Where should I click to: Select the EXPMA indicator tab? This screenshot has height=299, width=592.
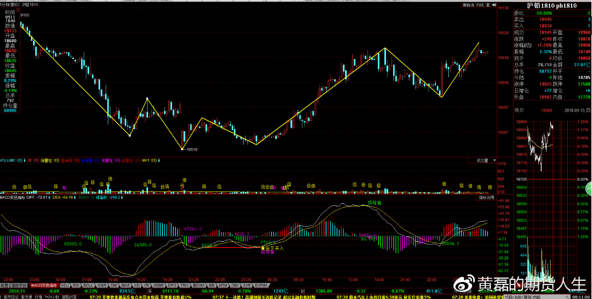(x=261, y=286)
